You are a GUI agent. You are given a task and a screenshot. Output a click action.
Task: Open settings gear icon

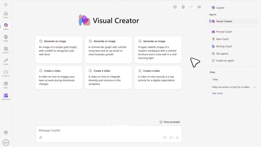pyautogui.click(x=6, y=132)
